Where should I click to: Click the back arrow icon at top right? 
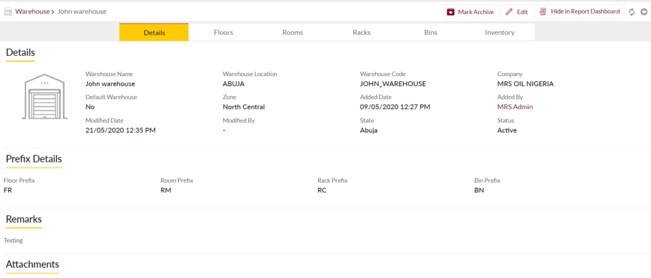tap(644, 12)
